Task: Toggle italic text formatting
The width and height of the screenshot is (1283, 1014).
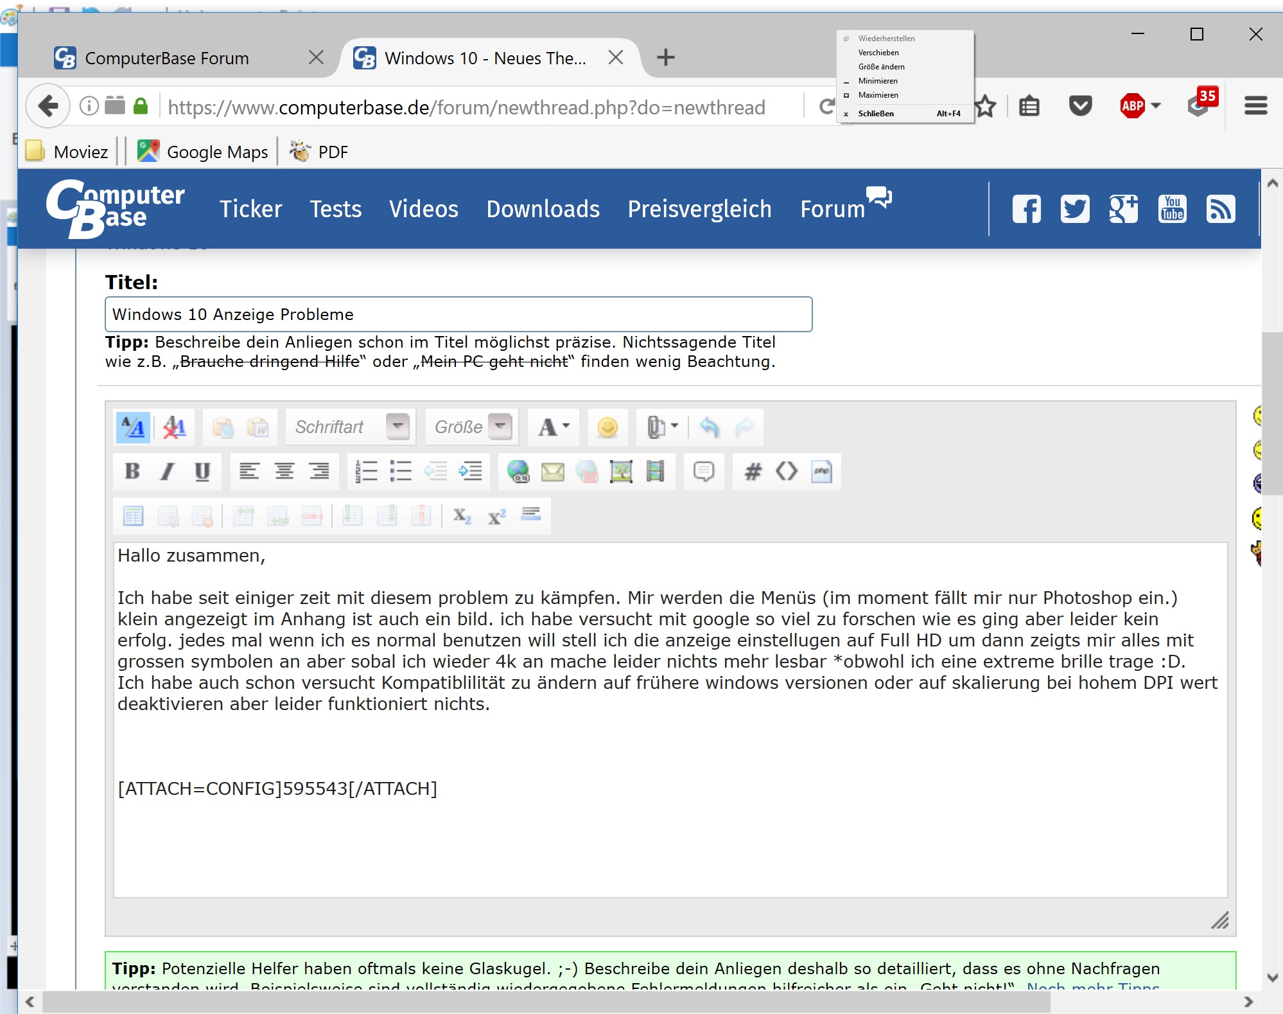Action: click(x=167, y=472)
